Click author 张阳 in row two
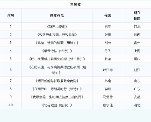The width and height of the screenshot is (151, 122). (x=108, y=35)
